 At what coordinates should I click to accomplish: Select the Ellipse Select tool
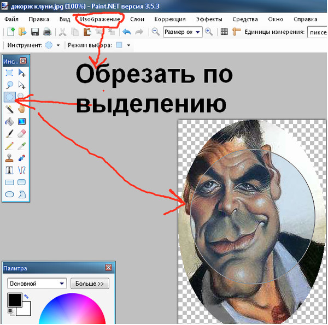(x=9, y=97)
